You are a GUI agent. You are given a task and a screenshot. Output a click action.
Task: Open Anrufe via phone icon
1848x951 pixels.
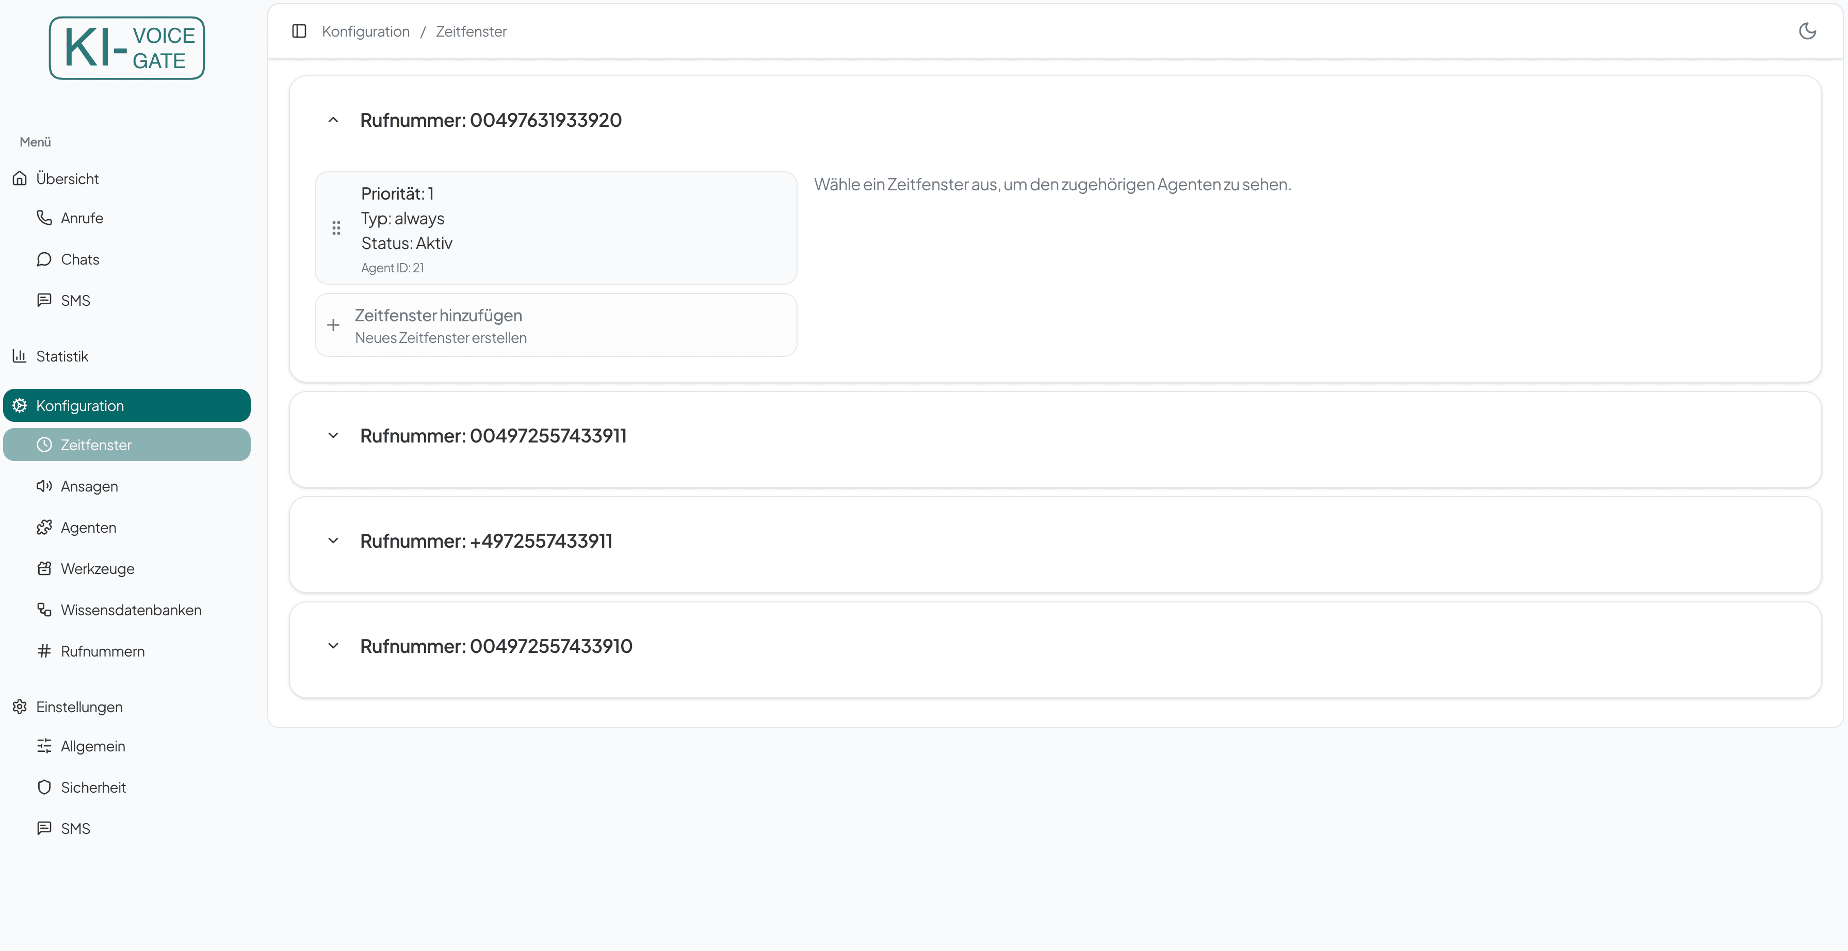tap(44, 217)
